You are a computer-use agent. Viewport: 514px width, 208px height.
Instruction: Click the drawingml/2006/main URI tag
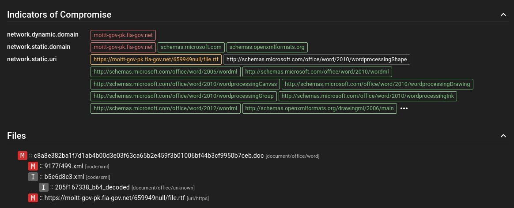point(320,108)
